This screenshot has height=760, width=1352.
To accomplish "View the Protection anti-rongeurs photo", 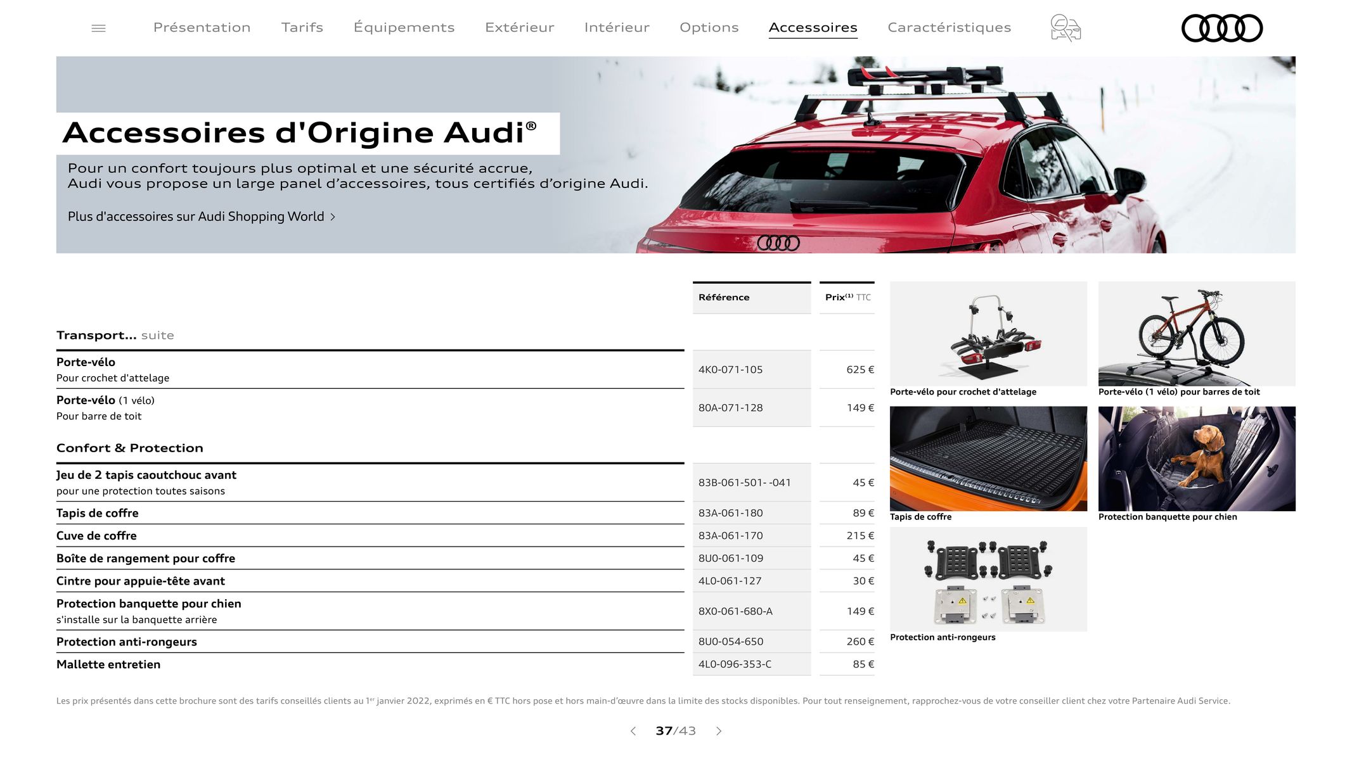I will (988, 579).
